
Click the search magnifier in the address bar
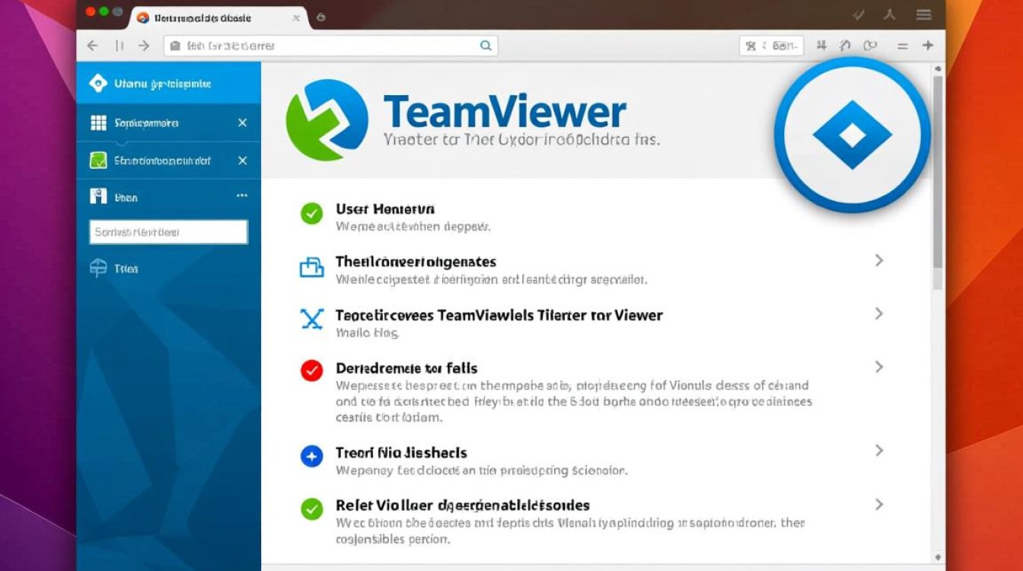point(486,45)
